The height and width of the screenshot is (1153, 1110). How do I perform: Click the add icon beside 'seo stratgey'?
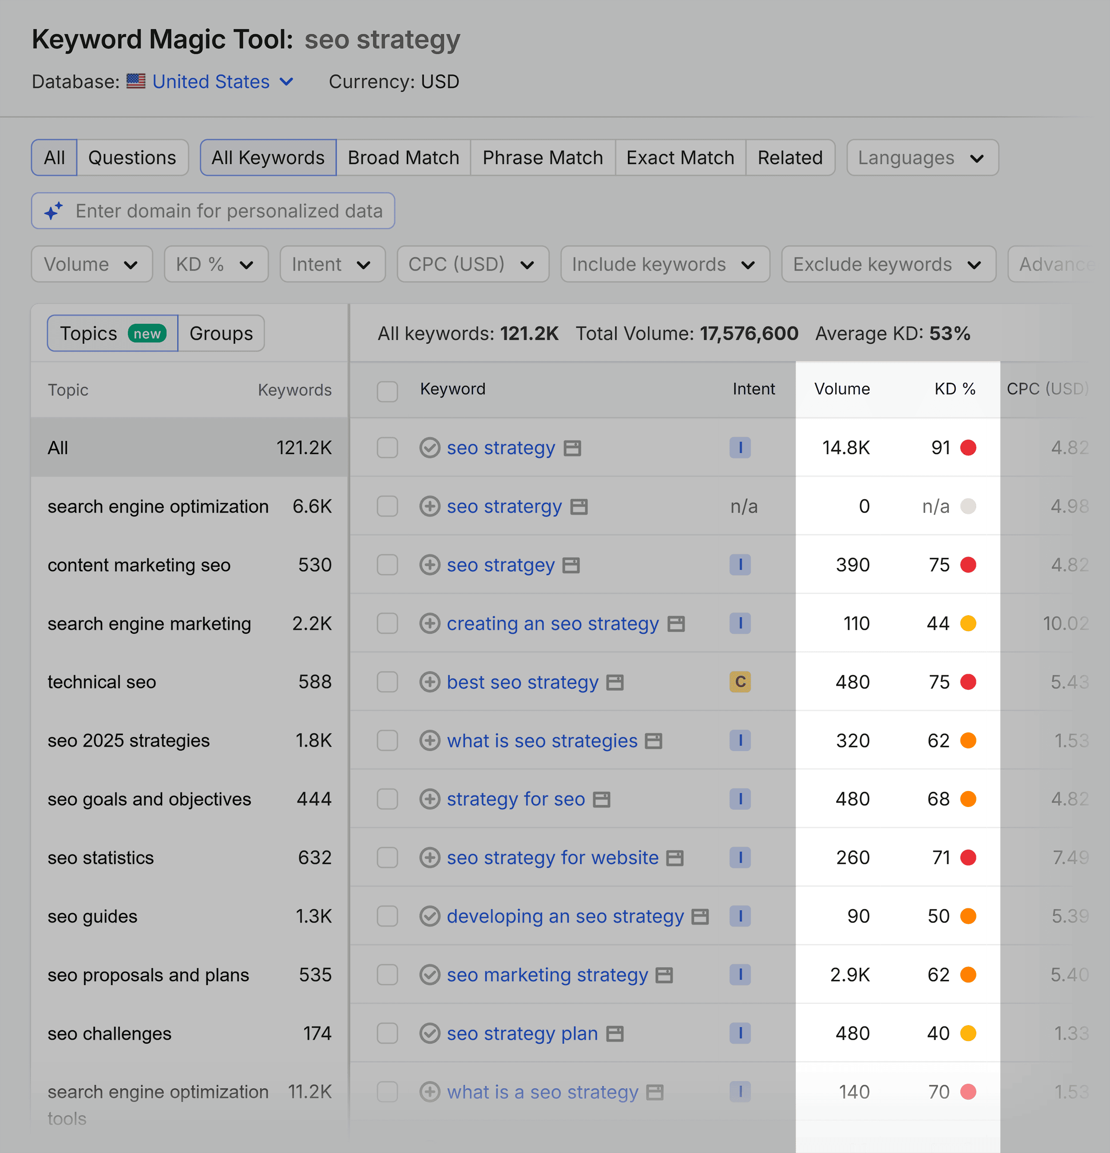[430, 565]
